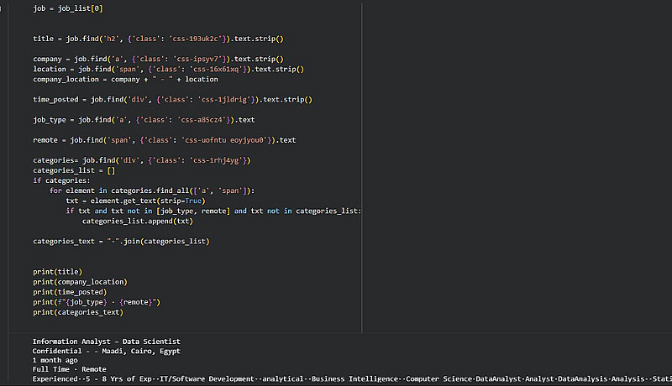The image size is (672, 386).
Task: Click the "print(categories_text)" line
Action: pyautogui.click(x=78, y=312)
